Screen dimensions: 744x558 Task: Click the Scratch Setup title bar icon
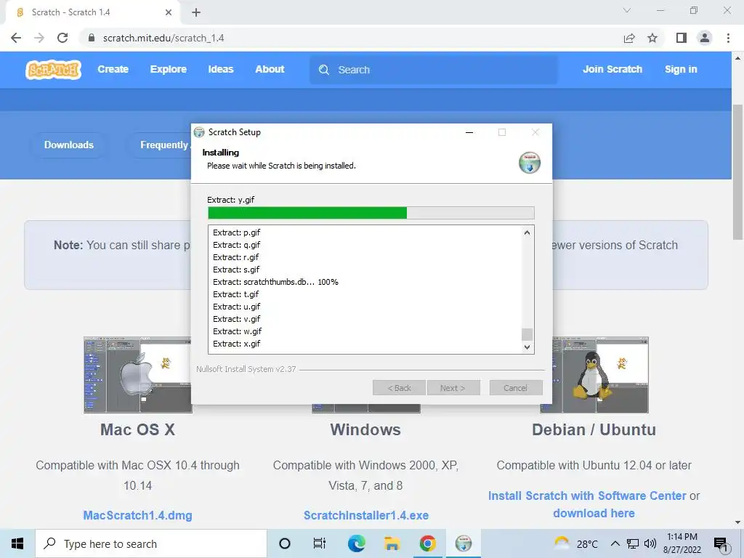[x=199, y=132]
